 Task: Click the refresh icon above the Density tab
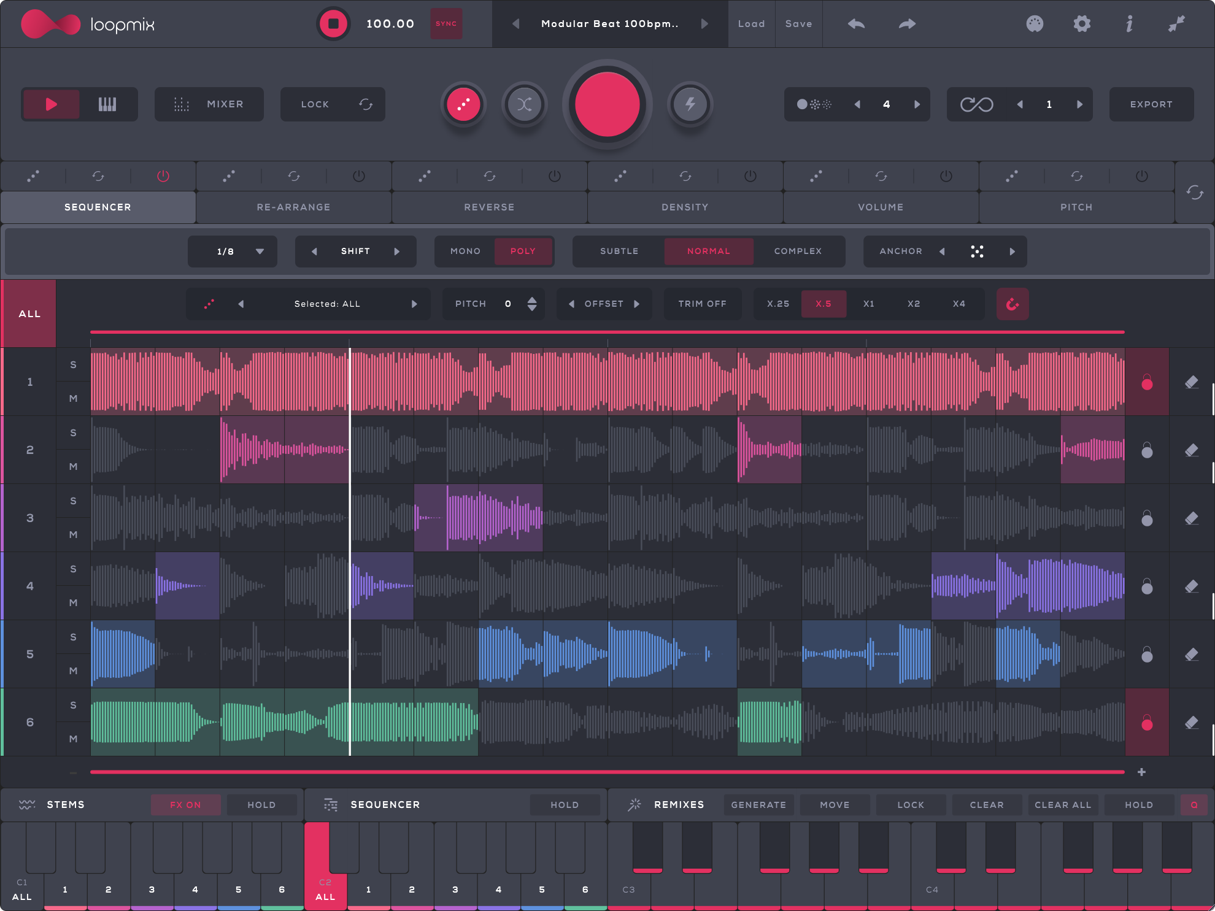[x=685, y=176]
